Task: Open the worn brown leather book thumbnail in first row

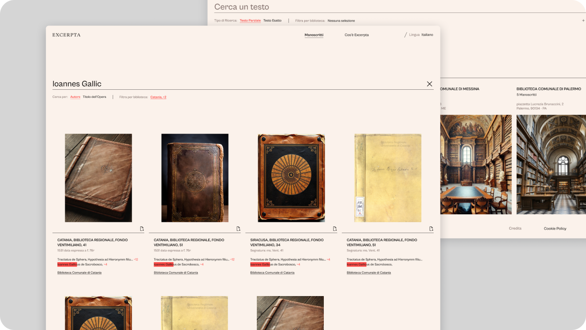Action: (98, 178)
